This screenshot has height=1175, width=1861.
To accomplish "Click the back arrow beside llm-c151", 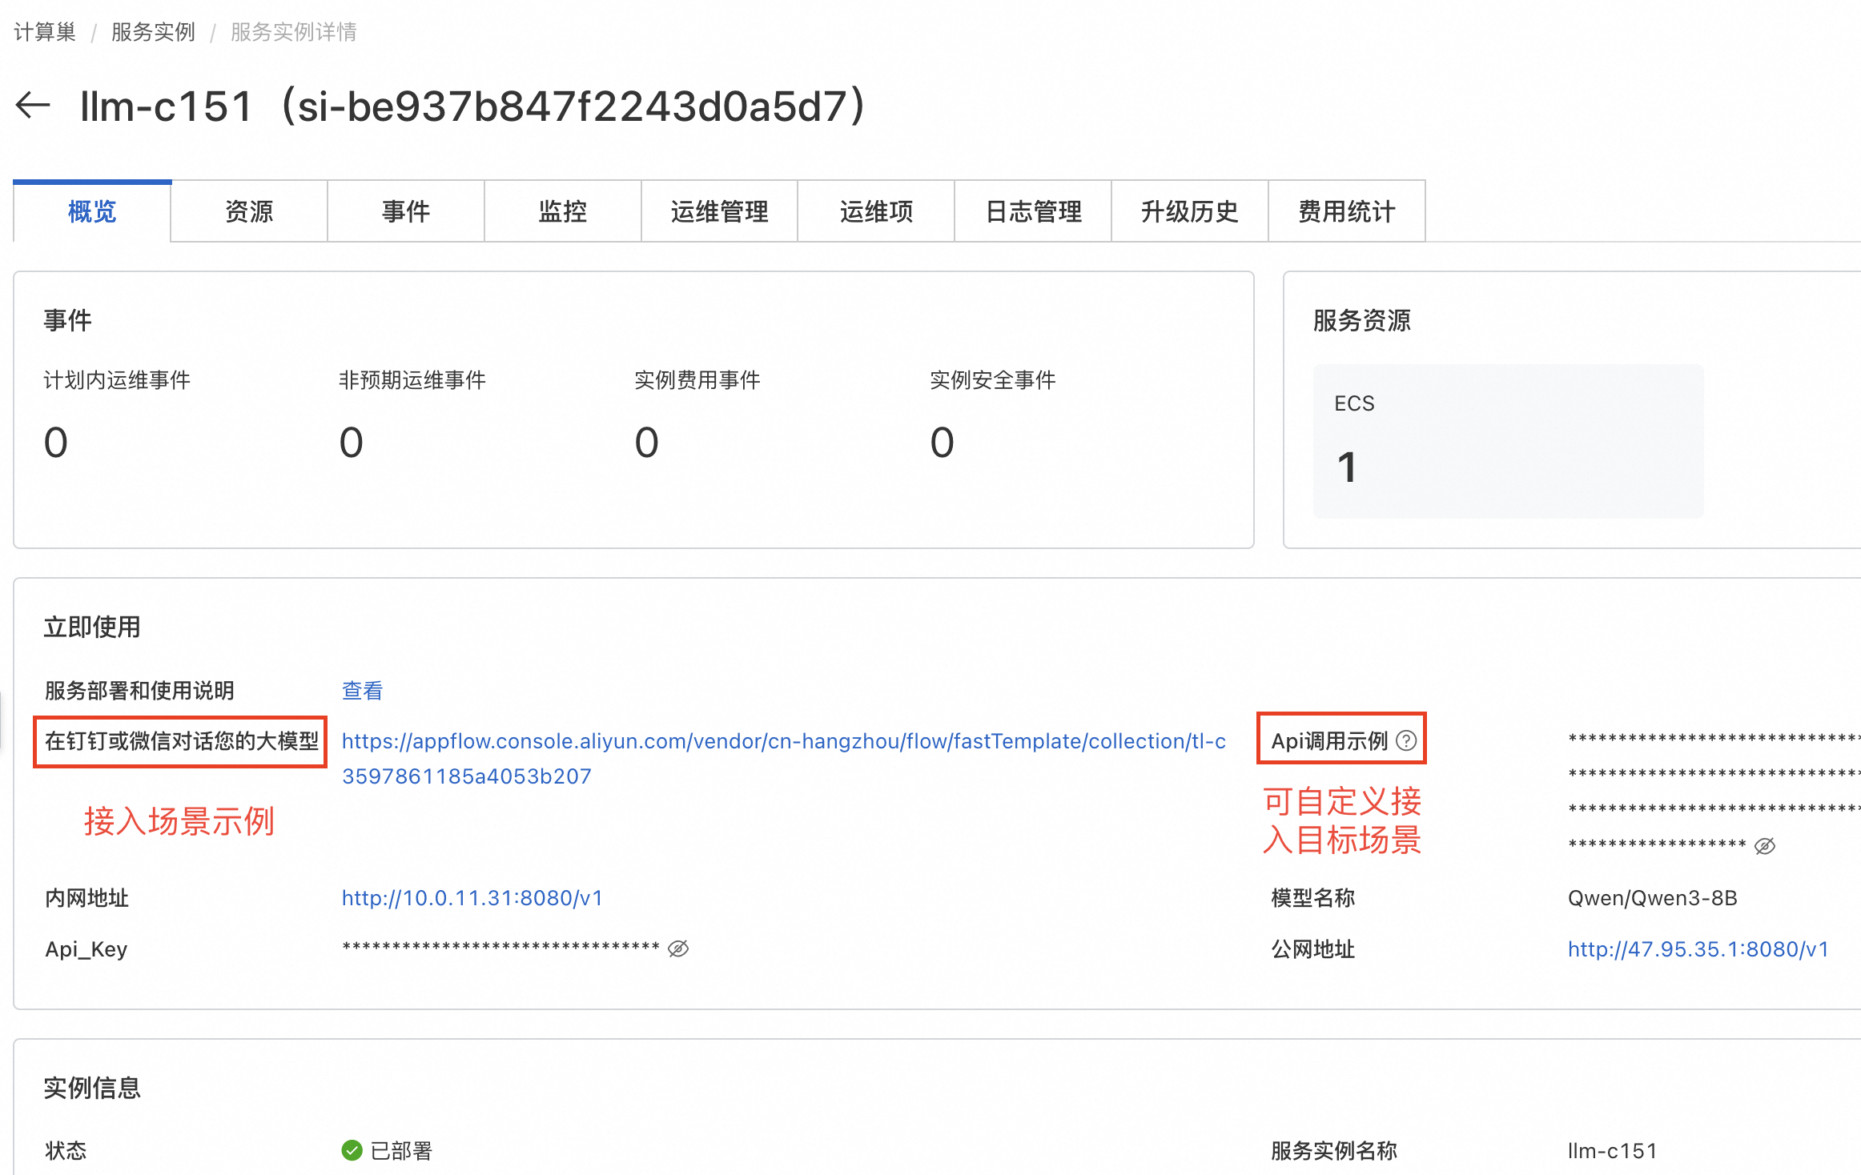I will 34,105.
